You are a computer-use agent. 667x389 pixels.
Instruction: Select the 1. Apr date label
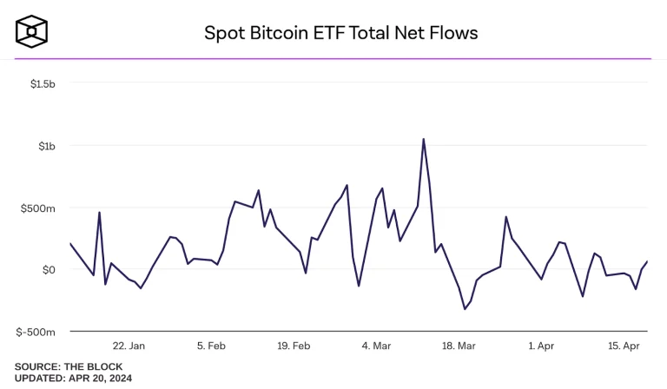[541, 346]
